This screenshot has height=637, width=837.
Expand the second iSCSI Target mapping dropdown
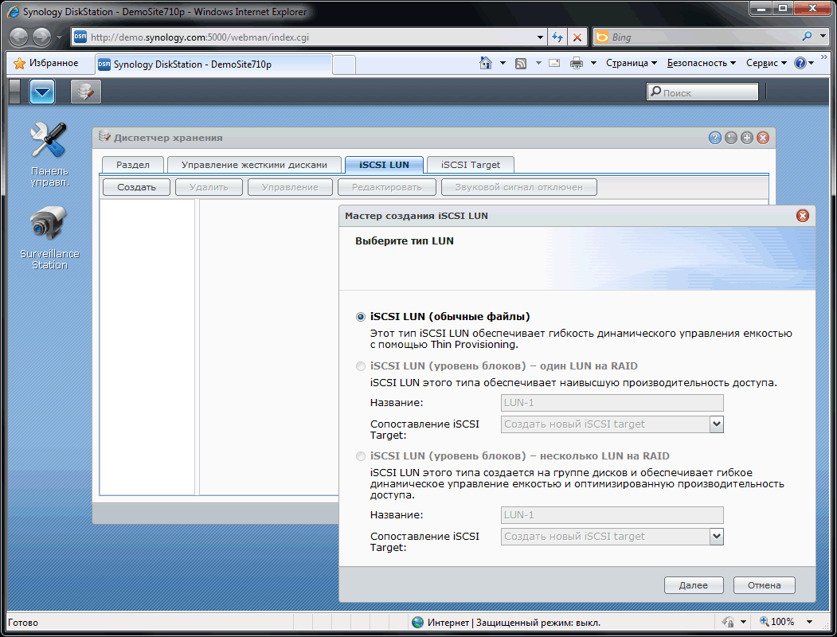pyautogui.click(x=716, y=537)
